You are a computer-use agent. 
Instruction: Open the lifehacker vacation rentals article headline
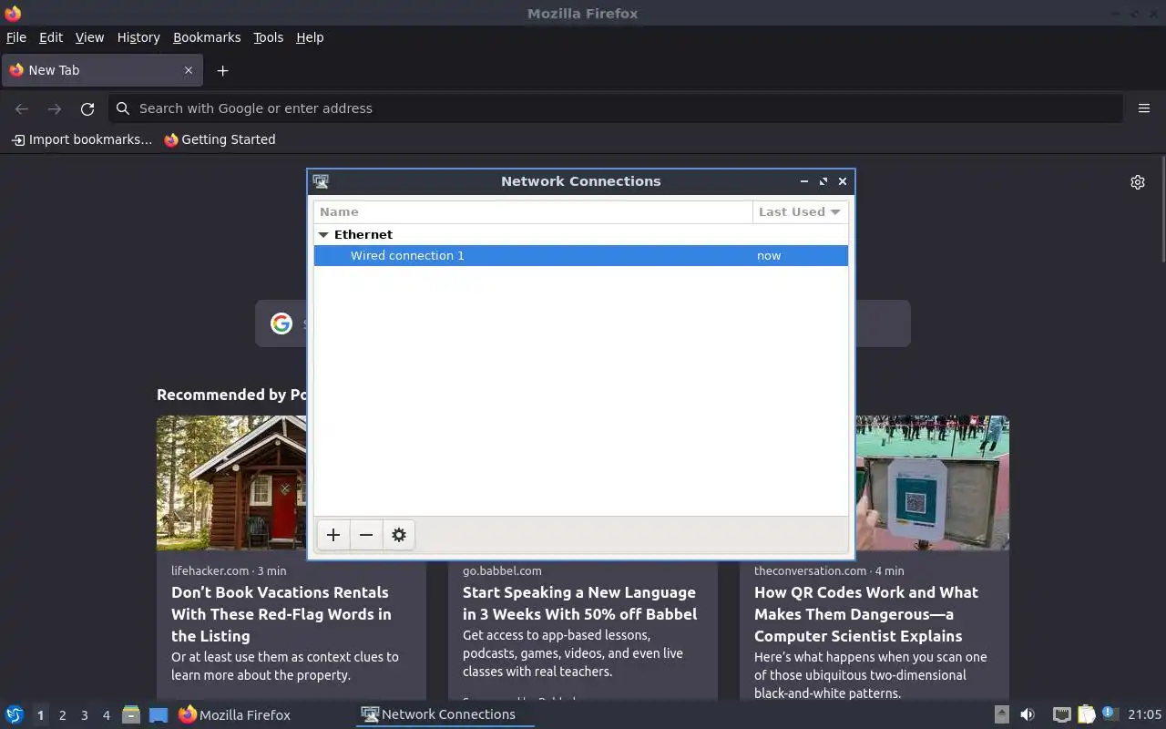(x=281, y=614)
